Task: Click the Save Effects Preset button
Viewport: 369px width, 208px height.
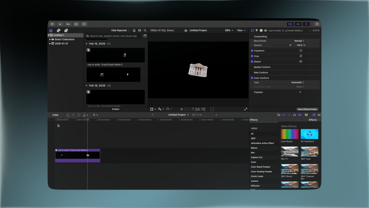Action: tap(307, 109)
